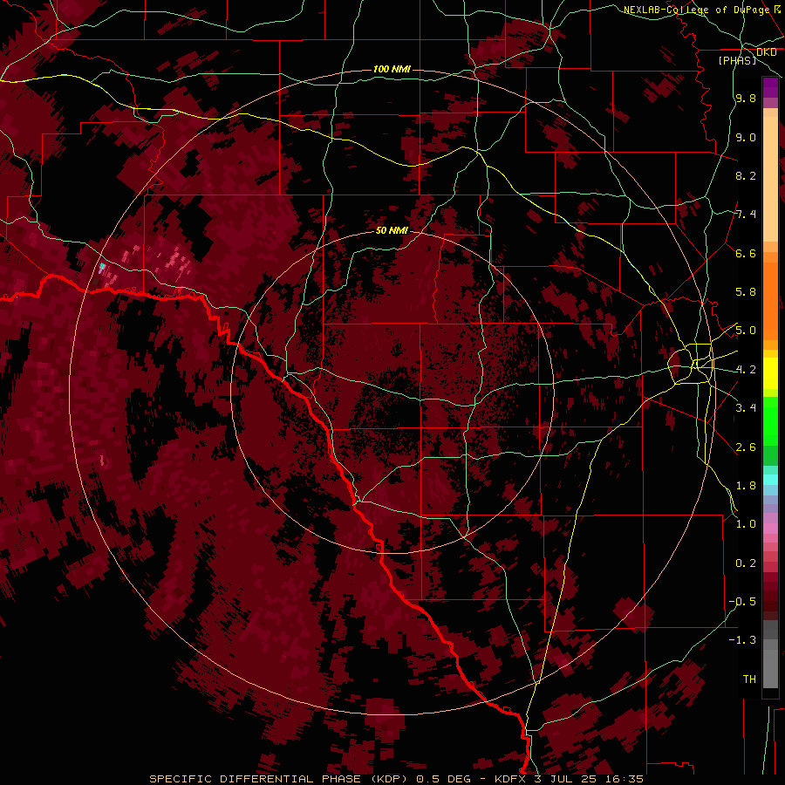This screenshot has height=785, width=785.
Task: Click the yellow band of the color scale
Action: tap(770, 373)
